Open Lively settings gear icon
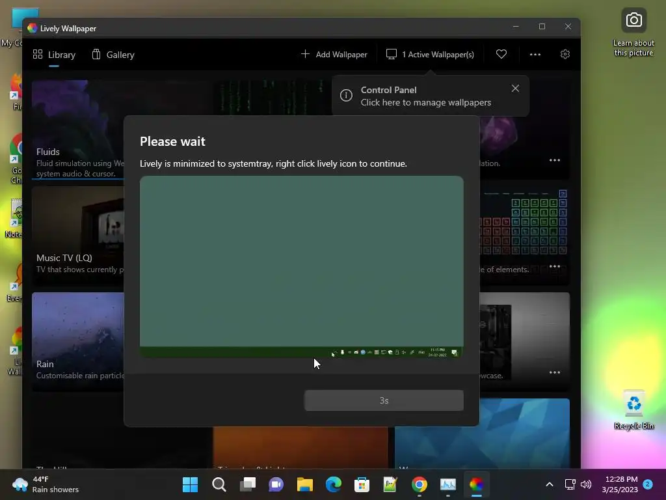Screen dimensions: 666x500 [565, 55]
